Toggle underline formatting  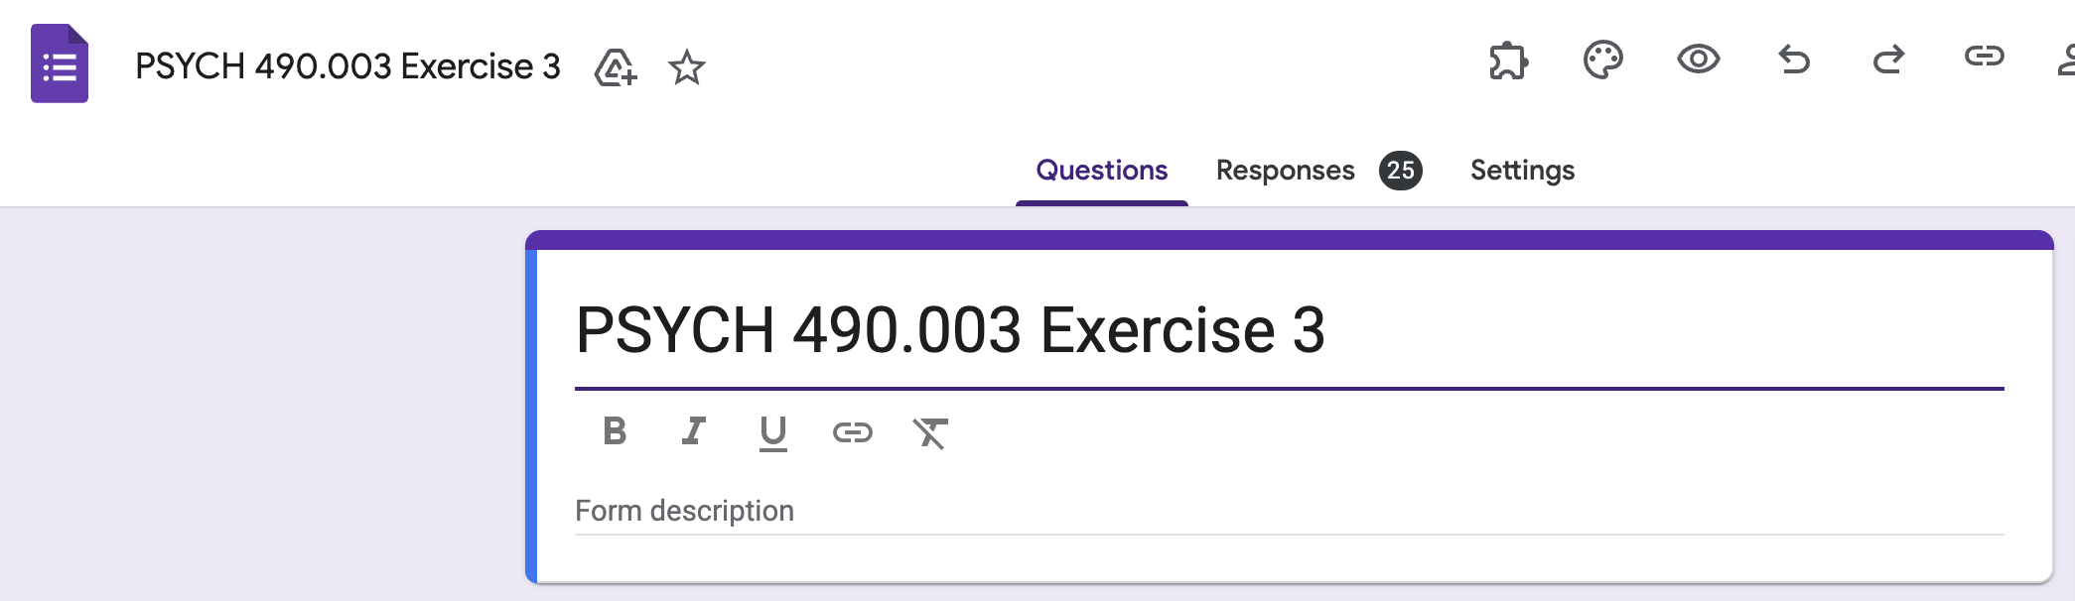point(772,432)
